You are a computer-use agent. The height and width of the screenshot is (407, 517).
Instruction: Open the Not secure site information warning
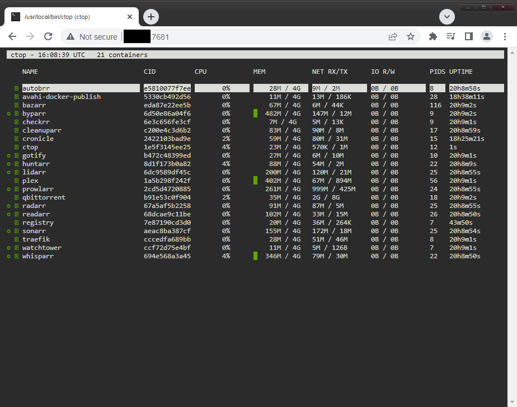pyautogui.click(x=92, y=36)
